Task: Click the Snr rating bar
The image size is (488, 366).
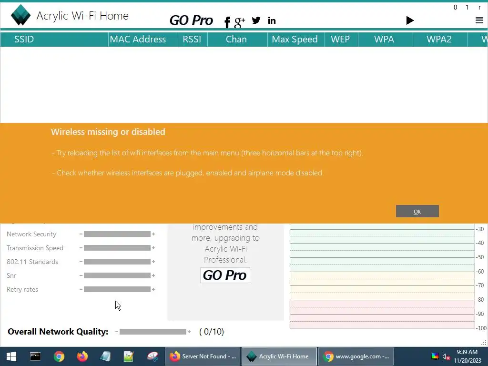Action: click(x=117, y=275)
